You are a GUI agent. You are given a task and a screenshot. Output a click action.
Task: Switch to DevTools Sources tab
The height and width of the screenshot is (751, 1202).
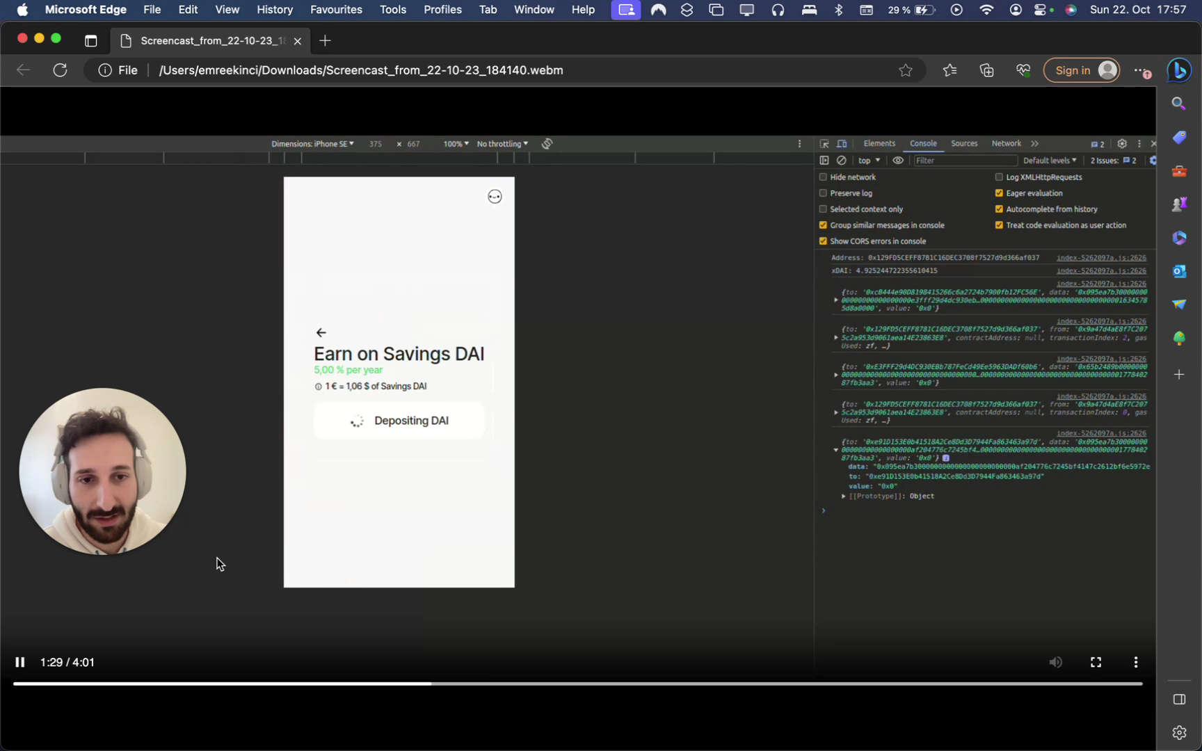coord(964,143)
